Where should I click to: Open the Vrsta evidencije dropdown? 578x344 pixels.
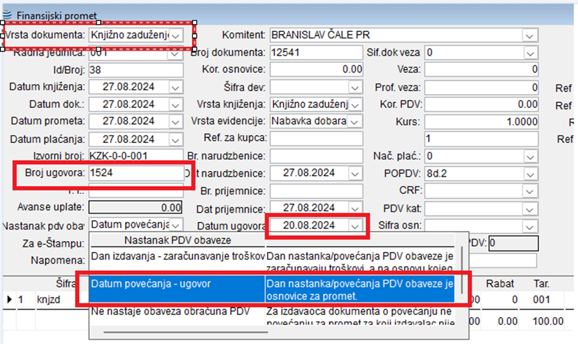coord(355,121)
